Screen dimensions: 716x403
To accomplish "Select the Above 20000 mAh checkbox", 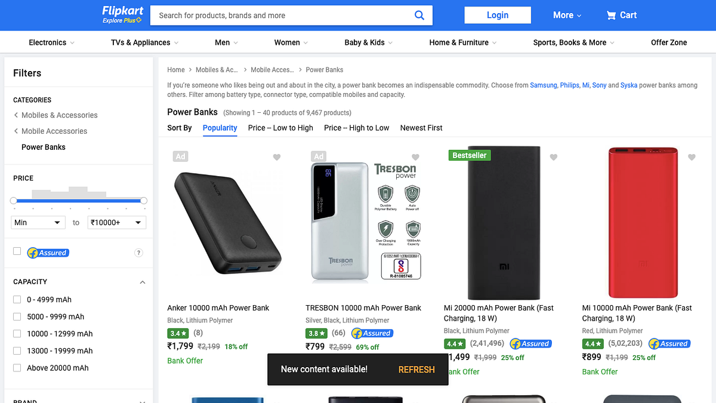I will point(16,368).
